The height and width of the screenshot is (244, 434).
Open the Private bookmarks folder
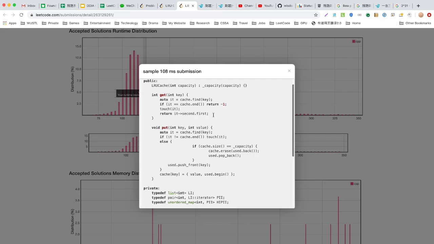point(50,23)
